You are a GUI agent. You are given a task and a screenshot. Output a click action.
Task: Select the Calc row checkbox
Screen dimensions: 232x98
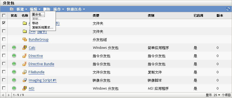pyautogui.click(x=4, y=47)
